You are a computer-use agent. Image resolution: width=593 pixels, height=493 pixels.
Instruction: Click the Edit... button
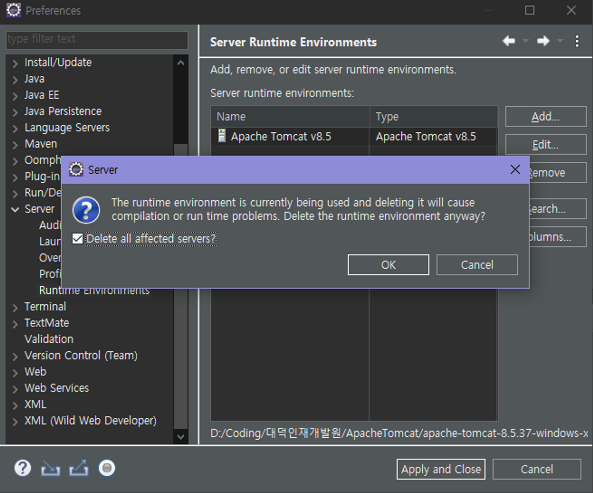click(x=545, y=145)
